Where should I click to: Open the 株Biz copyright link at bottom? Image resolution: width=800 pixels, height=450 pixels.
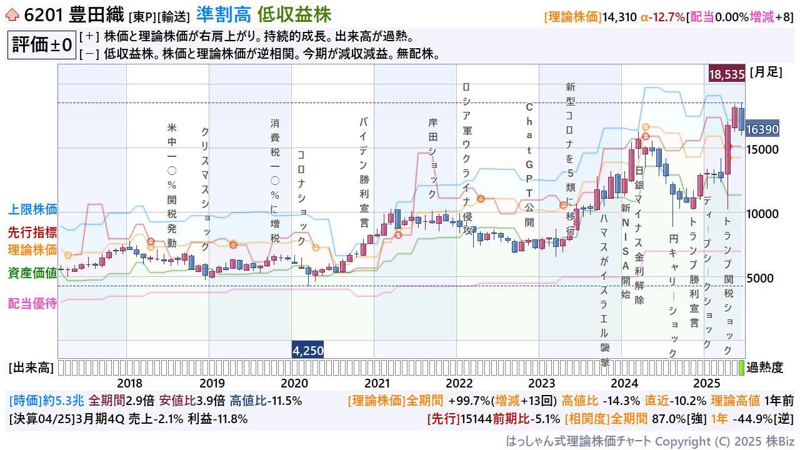[x=781, y=441]
